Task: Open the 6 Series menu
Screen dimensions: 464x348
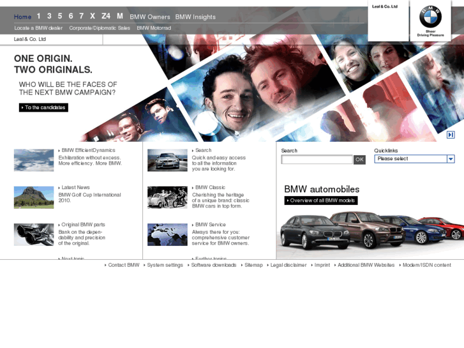Action: tap(71, 16)
